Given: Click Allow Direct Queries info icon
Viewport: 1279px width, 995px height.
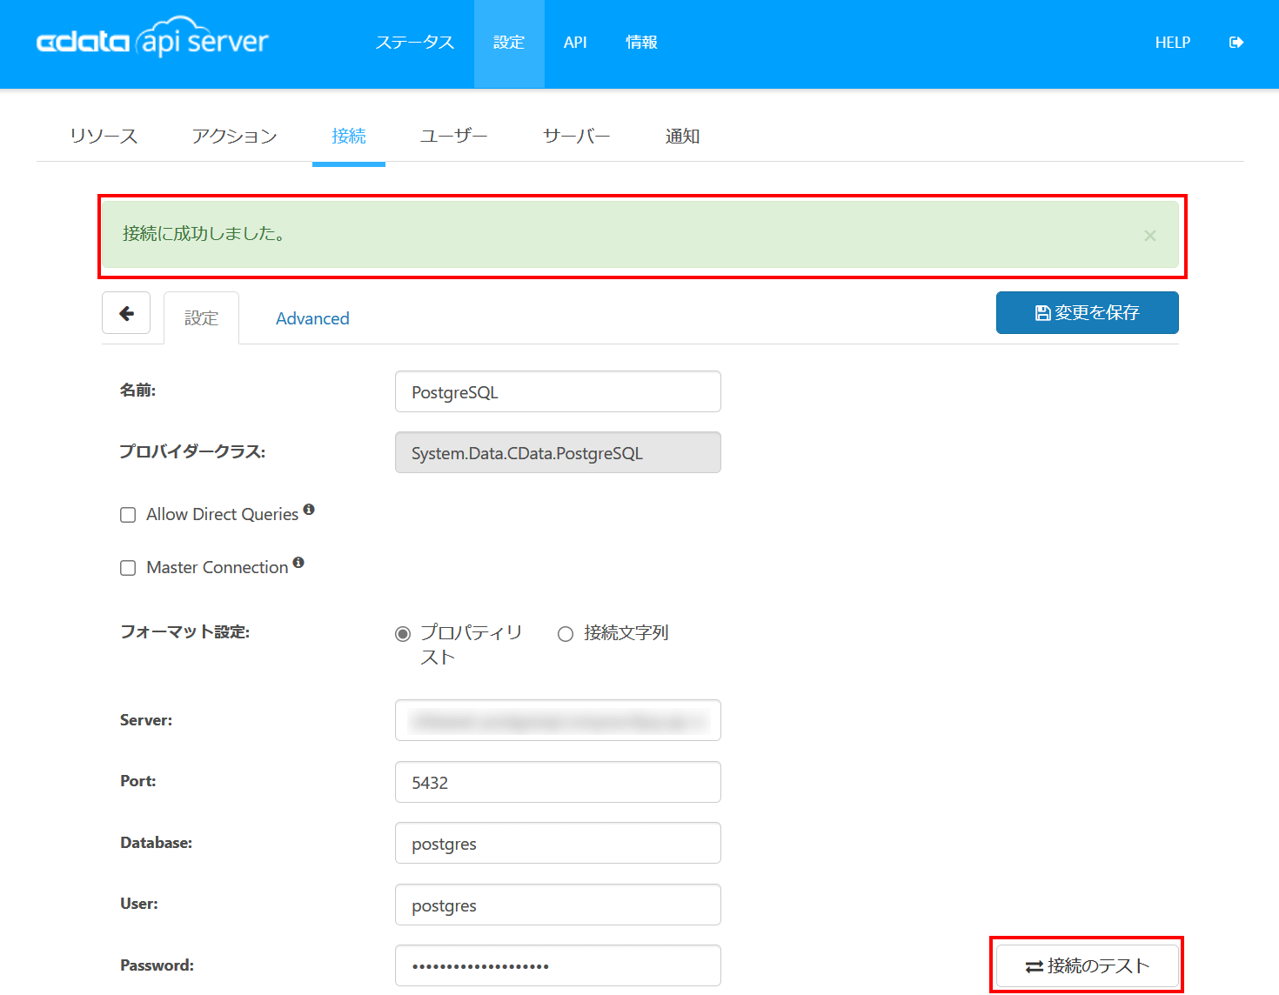Looking at the screenshot, I should pyautogui.click(x=309, y=510).
